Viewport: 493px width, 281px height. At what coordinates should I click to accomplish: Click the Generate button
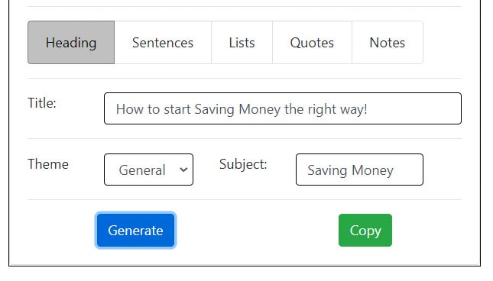(x=135, y=231)
